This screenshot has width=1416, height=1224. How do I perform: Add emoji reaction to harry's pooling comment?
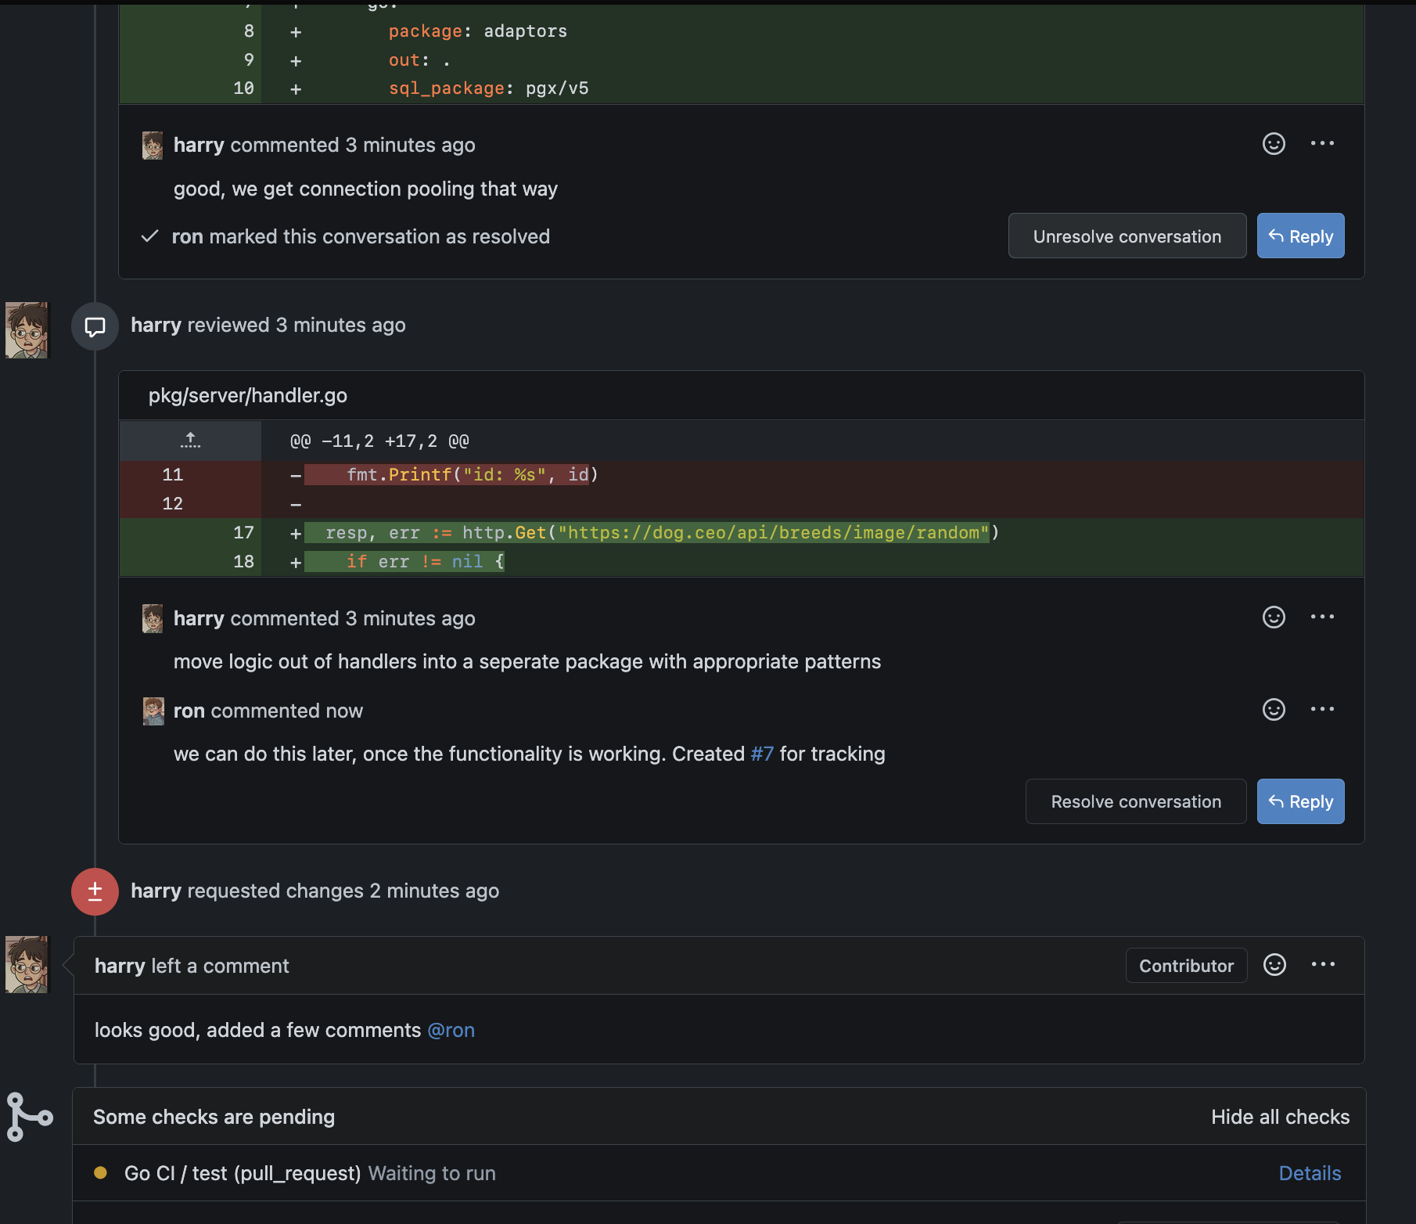tap(1274, 144)
